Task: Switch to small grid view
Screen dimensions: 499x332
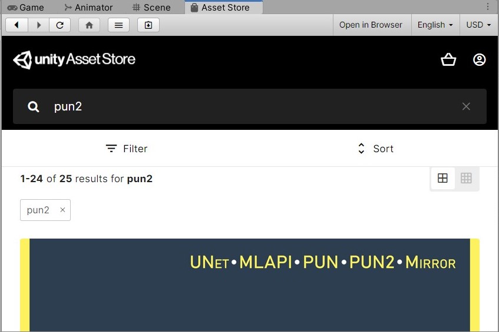Action: point(466,178)
